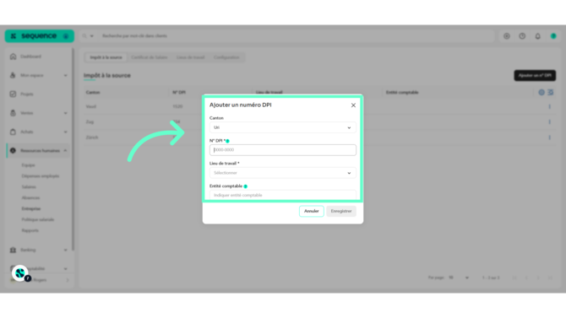
Task: Go to the first page arrow in pagination
Action: (x=514, y=278)
